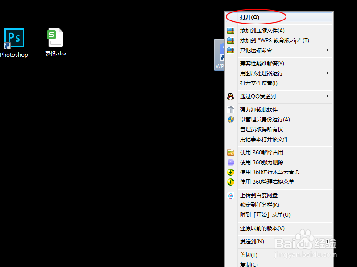Choose 锁定到任务栏(K) menu item
This screenshot has height=267, width=357.
point(279,205)
